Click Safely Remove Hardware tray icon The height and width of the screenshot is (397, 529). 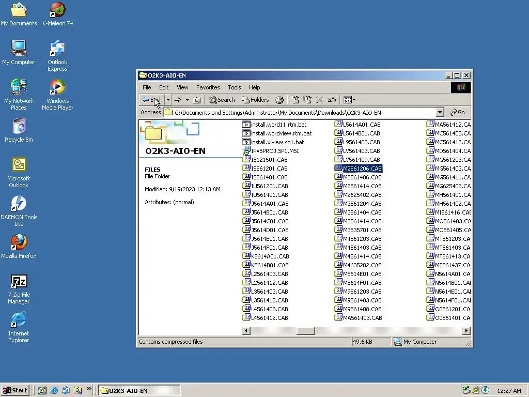466,390
